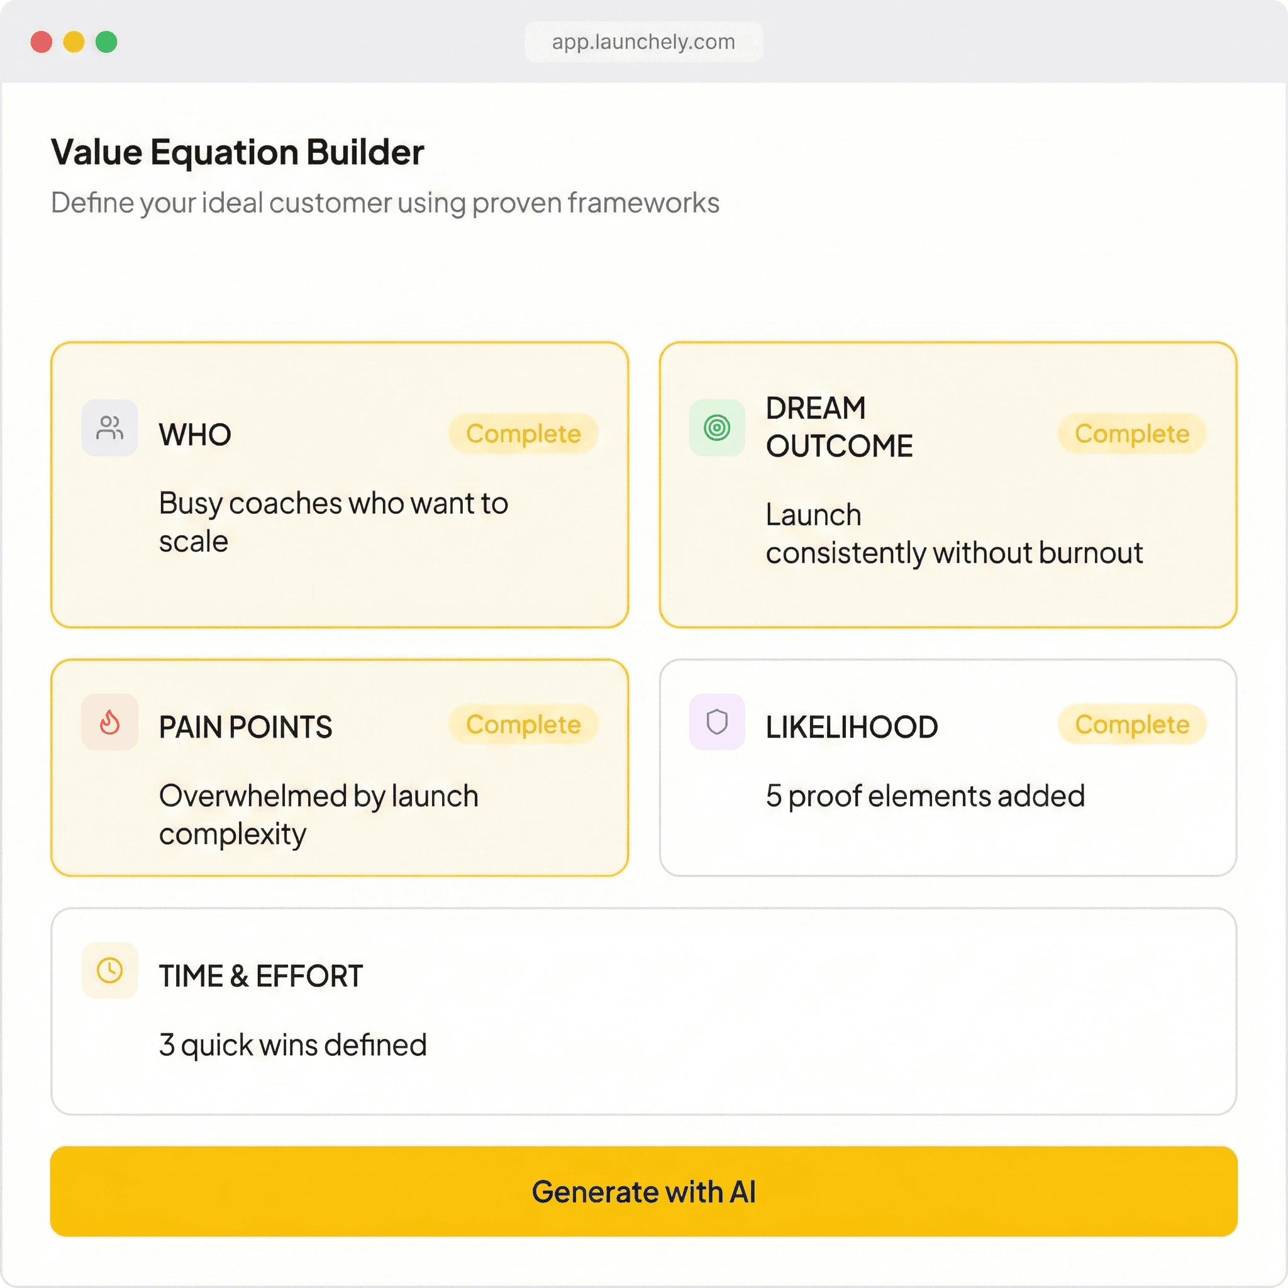Toggle the Complete badge on WHO
The width and height of the screenshot is (1288, 1288).
point(524,434)
